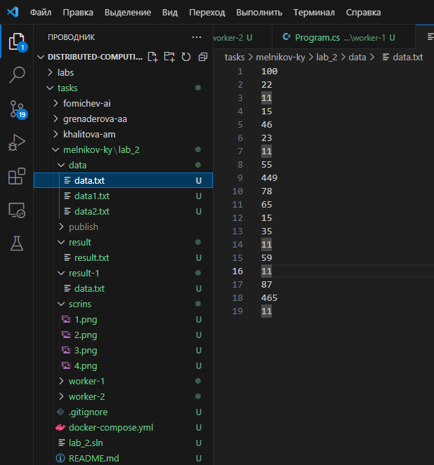The image size is (434, 465).
Task: Switch to the Program.cs worker-1 tab
Action: (337, 37)
